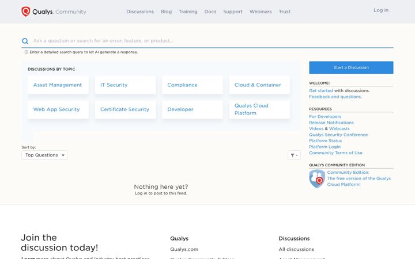Image resolution: width=415 pixels, height=259 pixels.
Task: Open the Platform Status link
Action: click(326, 141)
